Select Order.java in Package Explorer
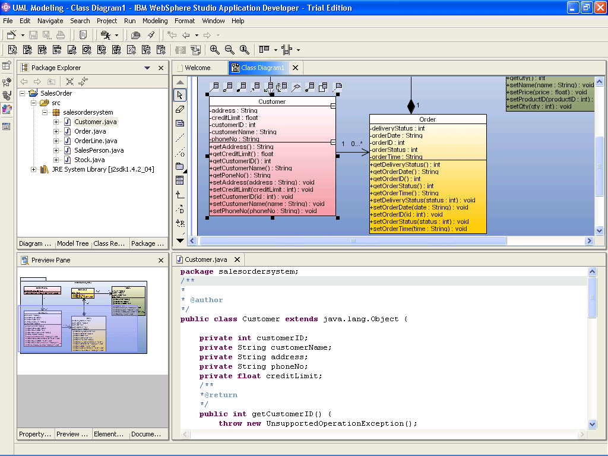 [x=90, y=131]
